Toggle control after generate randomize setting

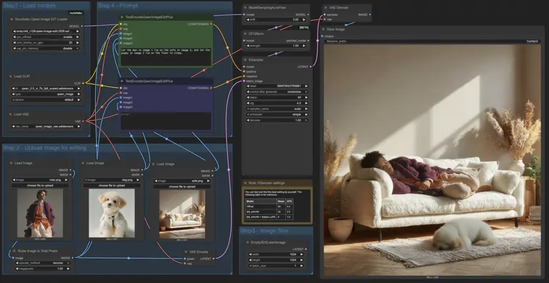point(278,91)
